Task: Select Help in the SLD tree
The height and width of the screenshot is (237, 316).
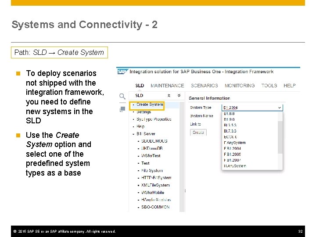Action: (140, 126)
